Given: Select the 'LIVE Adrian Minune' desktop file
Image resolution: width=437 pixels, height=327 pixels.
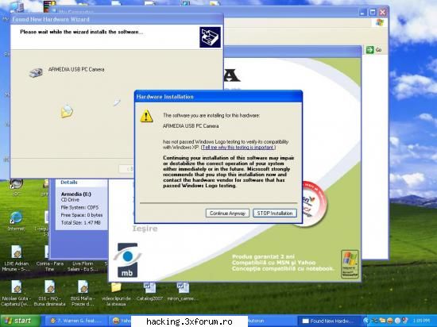Looking at the screenshot, I should [x=16, y=259].
